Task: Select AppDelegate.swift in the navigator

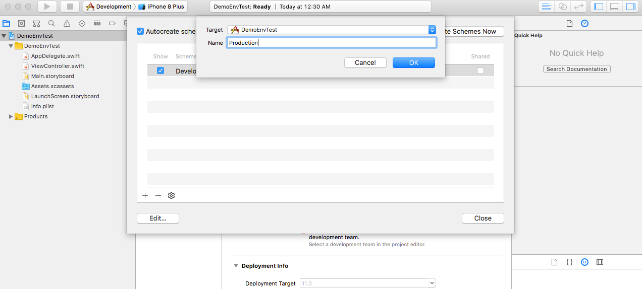Action: [56, 56]
